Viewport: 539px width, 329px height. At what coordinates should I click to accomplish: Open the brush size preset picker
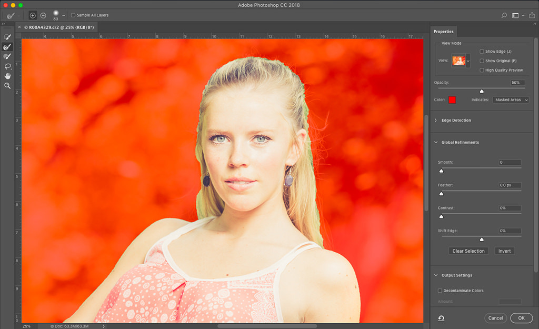(63, 15)
